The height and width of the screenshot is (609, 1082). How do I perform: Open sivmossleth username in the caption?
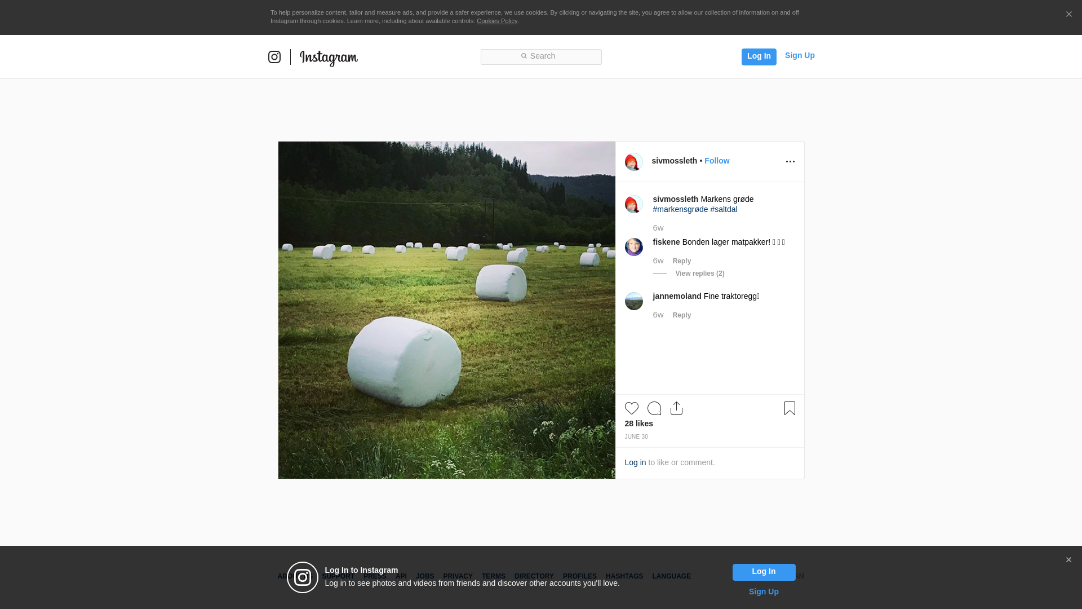(x=676, y=199)
